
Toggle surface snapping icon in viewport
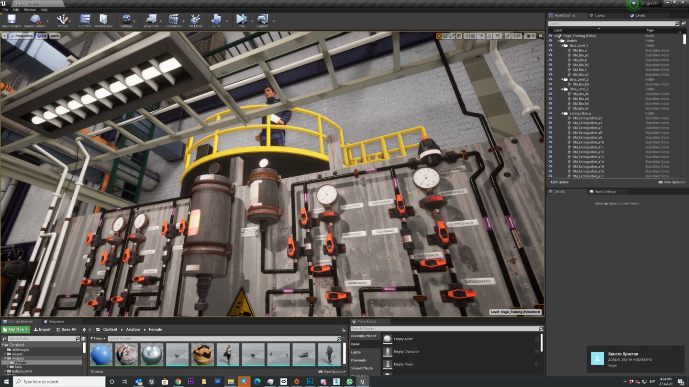click(x=467, y=36)
